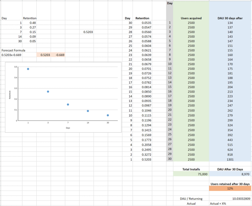Select the gray Day column header
The height and width of the screenshot is (206, 252).
pos(170,3)
